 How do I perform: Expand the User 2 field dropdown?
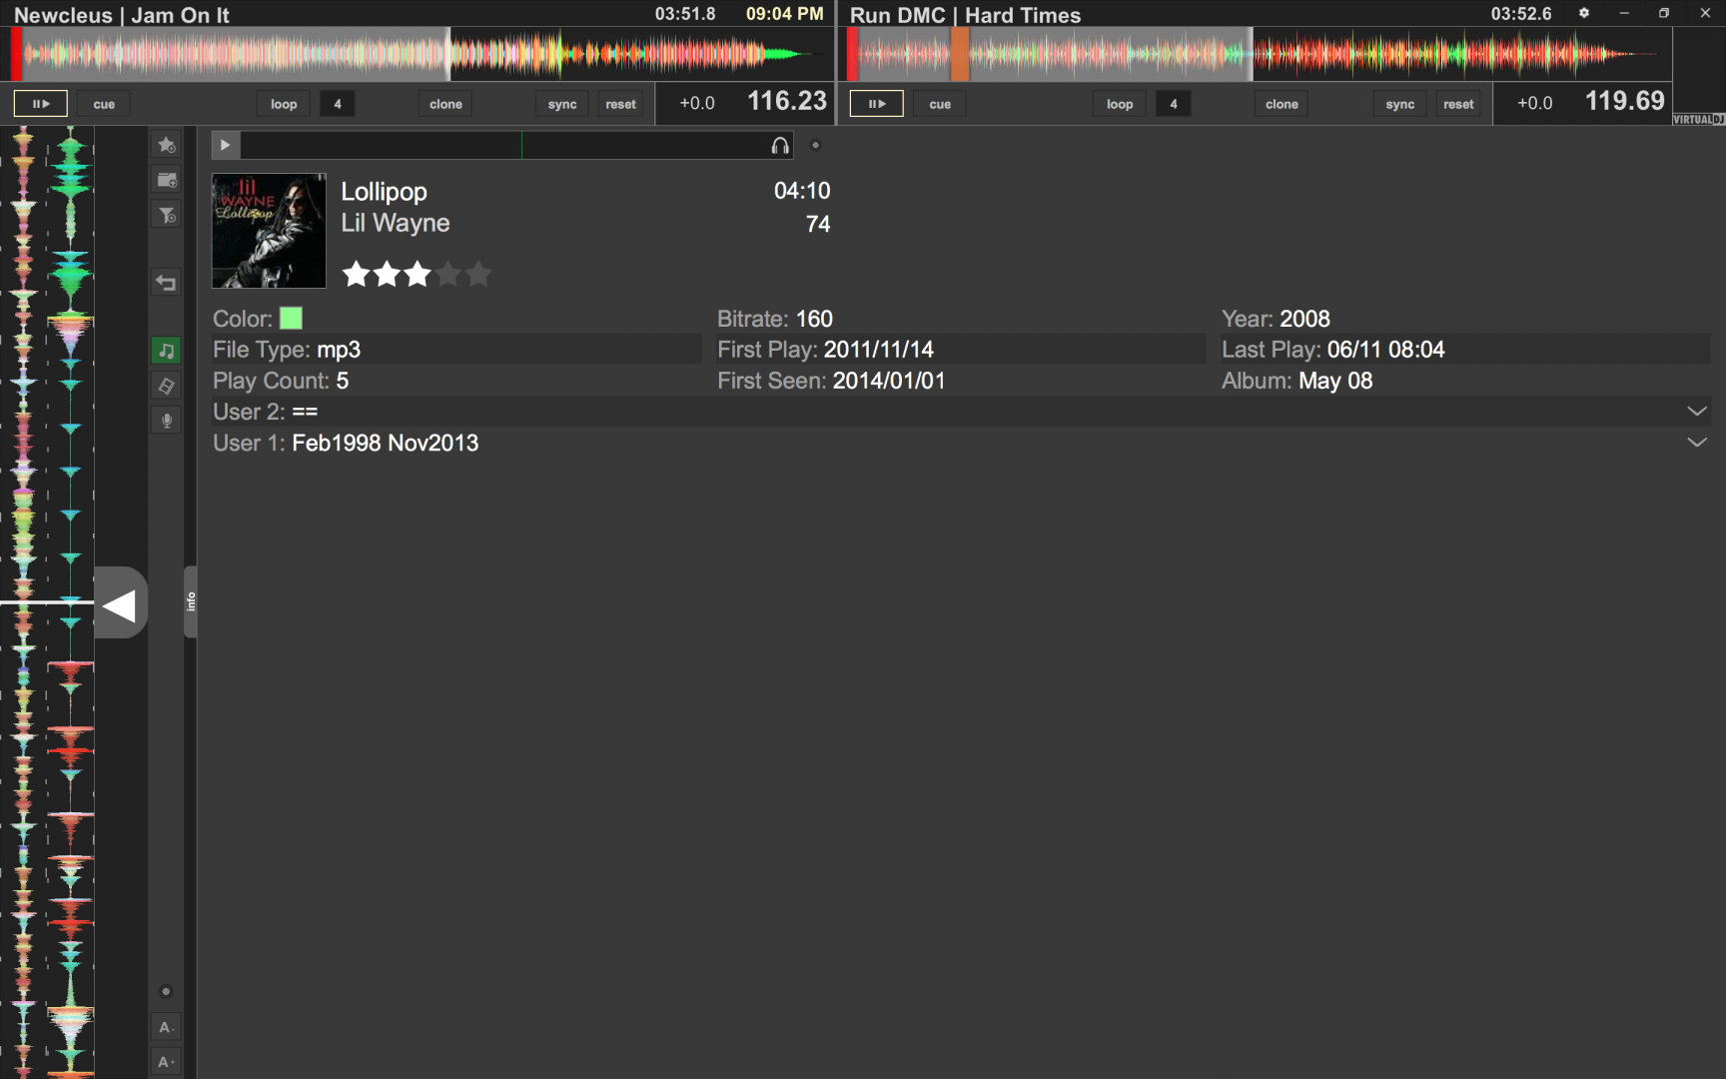coord(1696,412)
